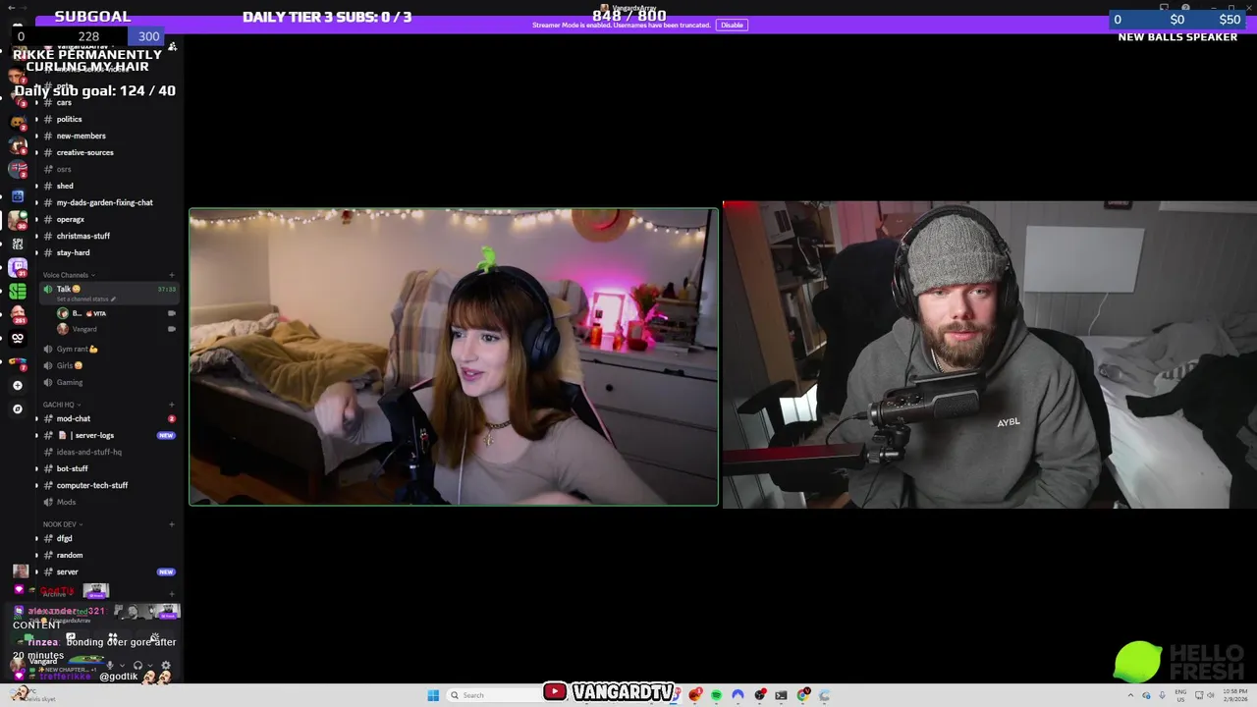Click Add a Server plus icon
Screen dimensions: 1257x707
[18, 385]
